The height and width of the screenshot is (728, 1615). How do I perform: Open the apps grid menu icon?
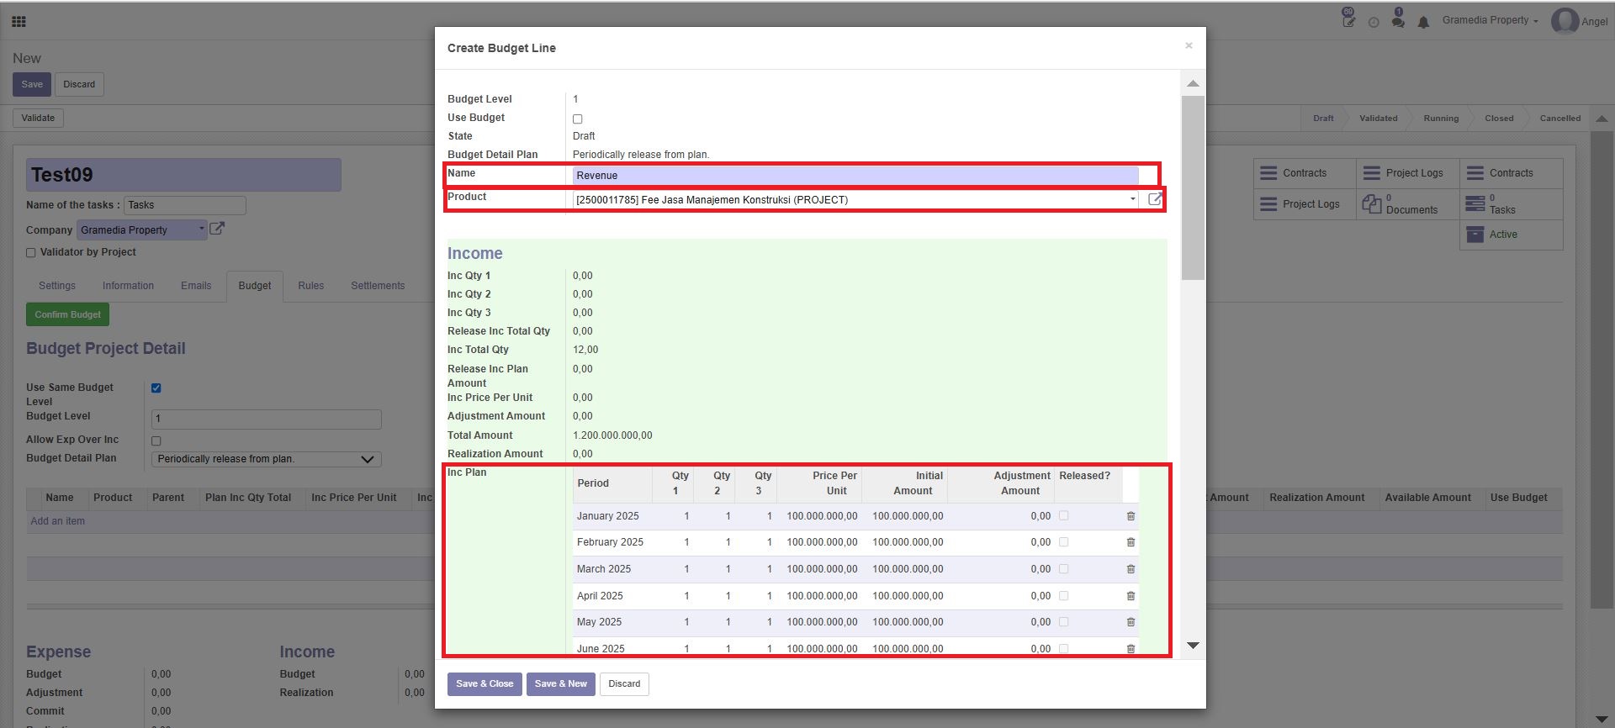[x=19, y=22]
